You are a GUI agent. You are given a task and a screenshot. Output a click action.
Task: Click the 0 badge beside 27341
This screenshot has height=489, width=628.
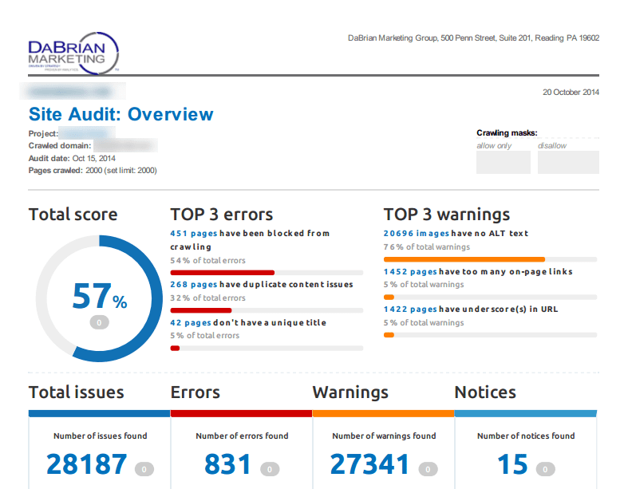[x=429, y=469]
